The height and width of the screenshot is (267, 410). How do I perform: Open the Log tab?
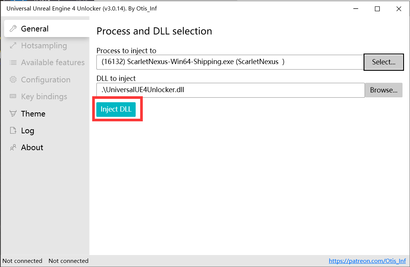click(x=27, y=131)
